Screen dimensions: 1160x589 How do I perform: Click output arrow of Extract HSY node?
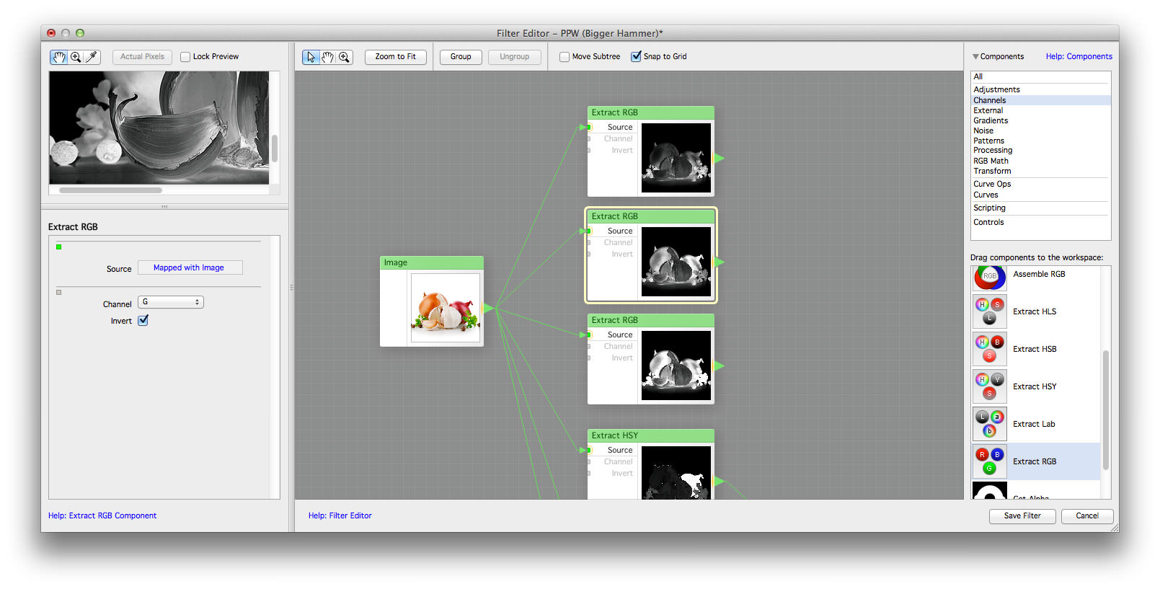(719, 481)
